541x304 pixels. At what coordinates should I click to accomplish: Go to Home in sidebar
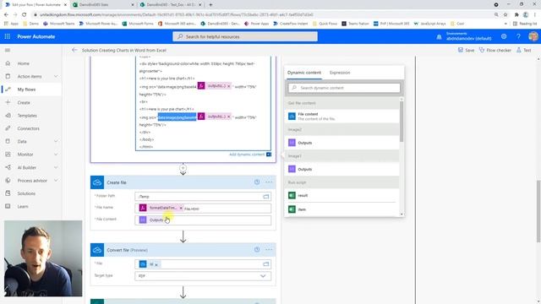23,63
